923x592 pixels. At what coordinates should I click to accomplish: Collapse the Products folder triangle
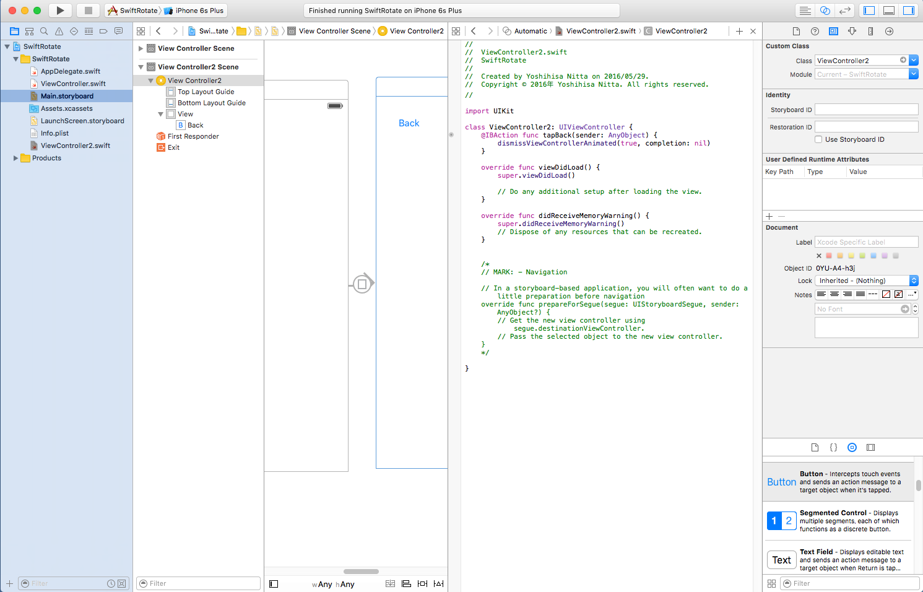(16, 158)
